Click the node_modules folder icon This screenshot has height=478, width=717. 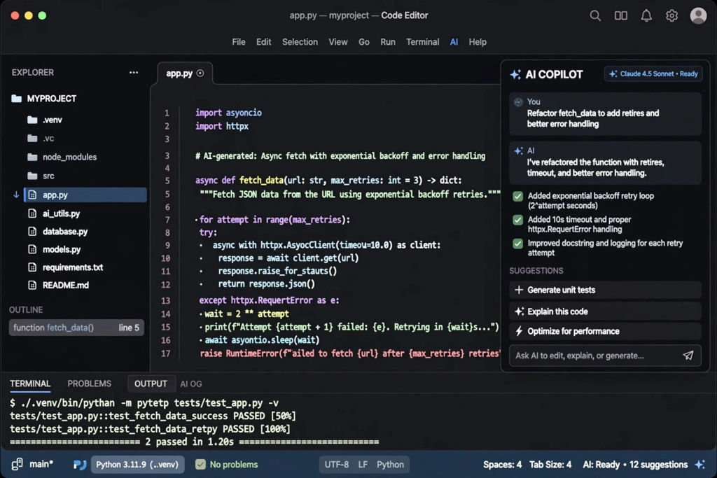pyautogui.click(x=32, y=157)
